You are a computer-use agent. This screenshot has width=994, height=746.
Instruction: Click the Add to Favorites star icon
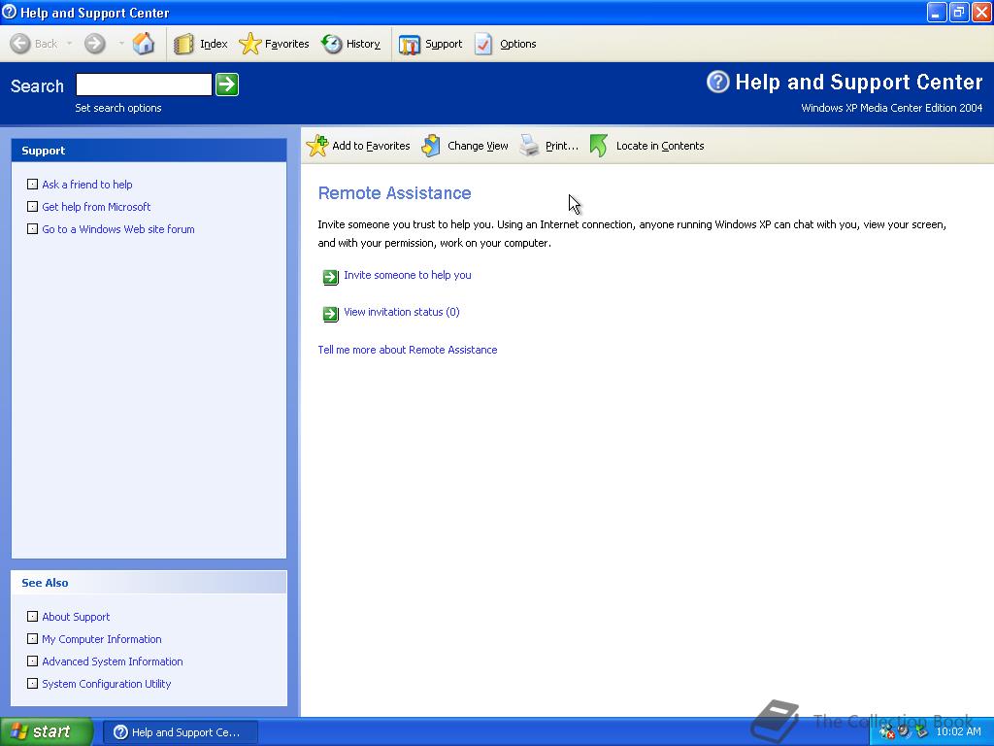pos(317,146)
